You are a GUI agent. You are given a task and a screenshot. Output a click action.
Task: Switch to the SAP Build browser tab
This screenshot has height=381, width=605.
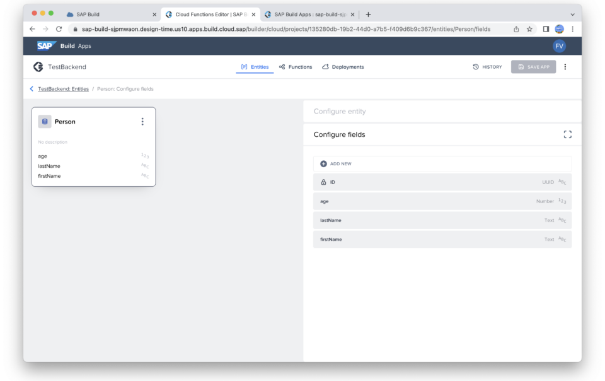[x=111, y=15]
